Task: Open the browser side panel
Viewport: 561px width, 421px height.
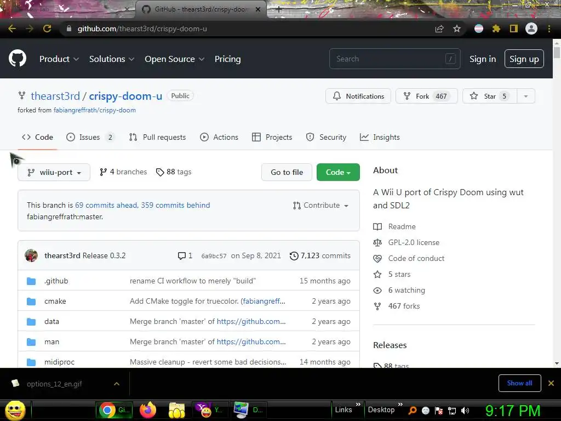Action: 514,29
